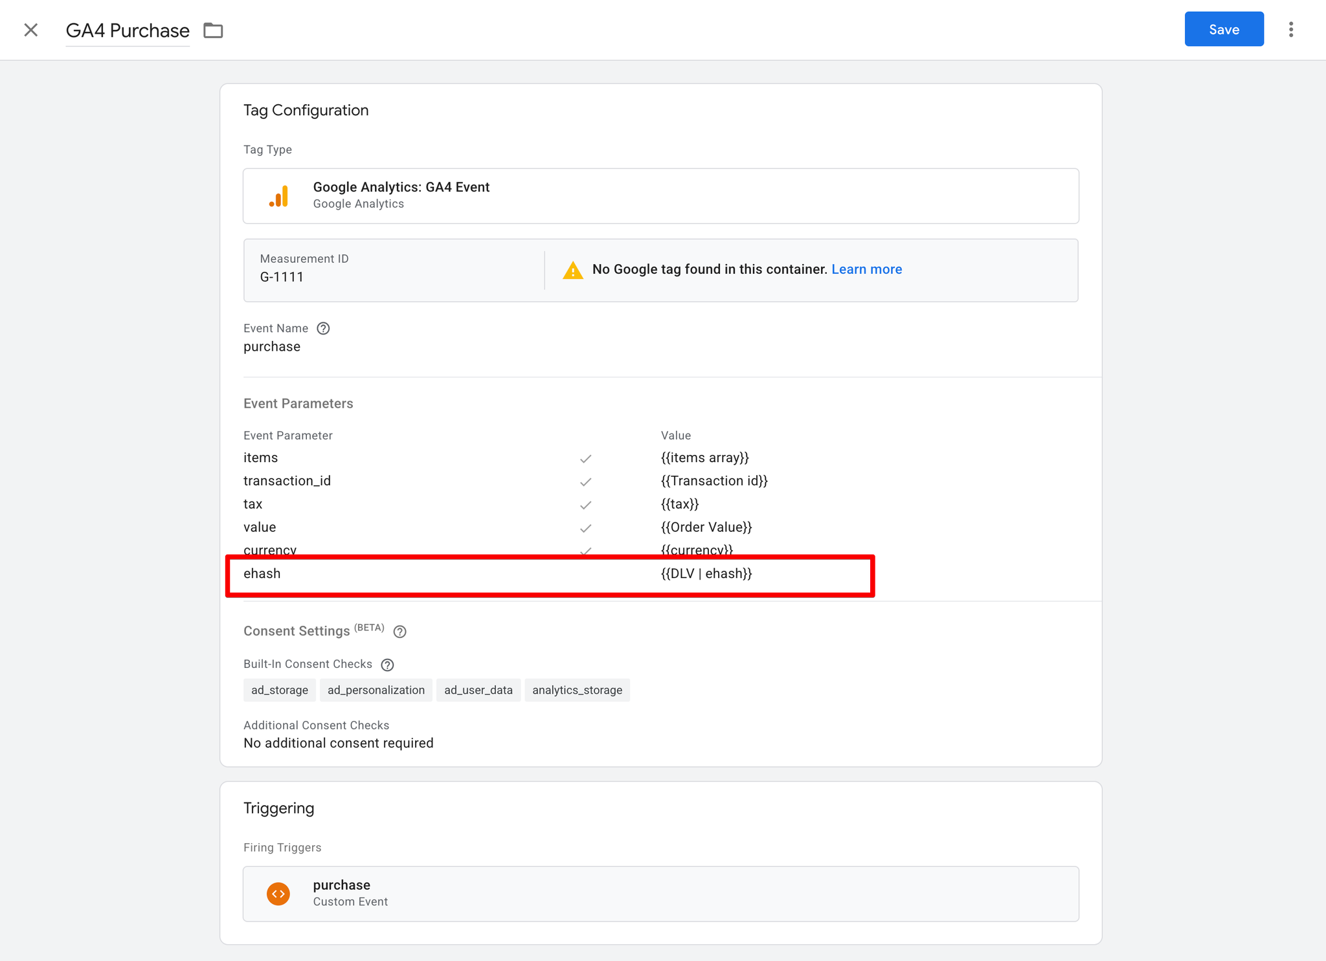The width and height of the screenshot is (1326, 961).
Task: Click the Event Name help icon
Action: click(323, 328)
